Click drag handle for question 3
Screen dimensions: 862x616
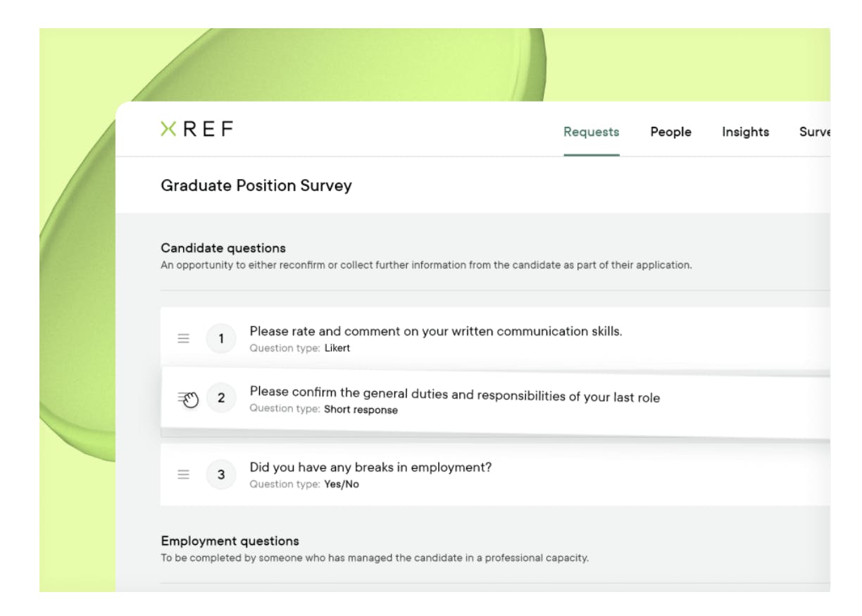[x=183, y=474]
